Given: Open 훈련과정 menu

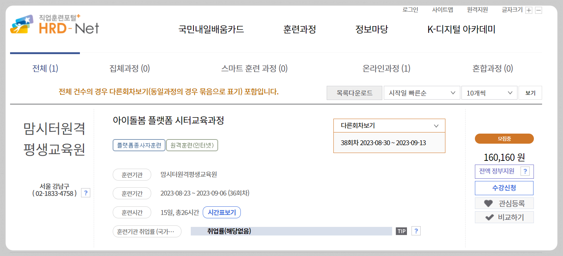Looking at the screenshot, I should pos(300,29).
